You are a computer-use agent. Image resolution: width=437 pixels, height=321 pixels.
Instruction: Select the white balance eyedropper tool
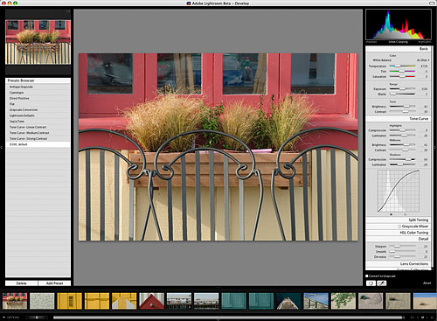[x=382, y=283]
